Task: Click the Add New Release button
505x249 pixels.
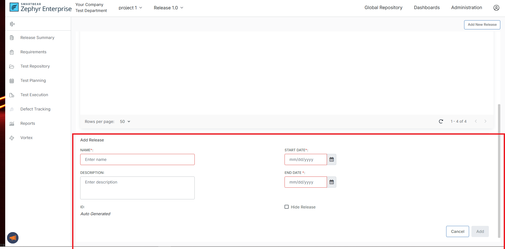Action: (482, 25)
